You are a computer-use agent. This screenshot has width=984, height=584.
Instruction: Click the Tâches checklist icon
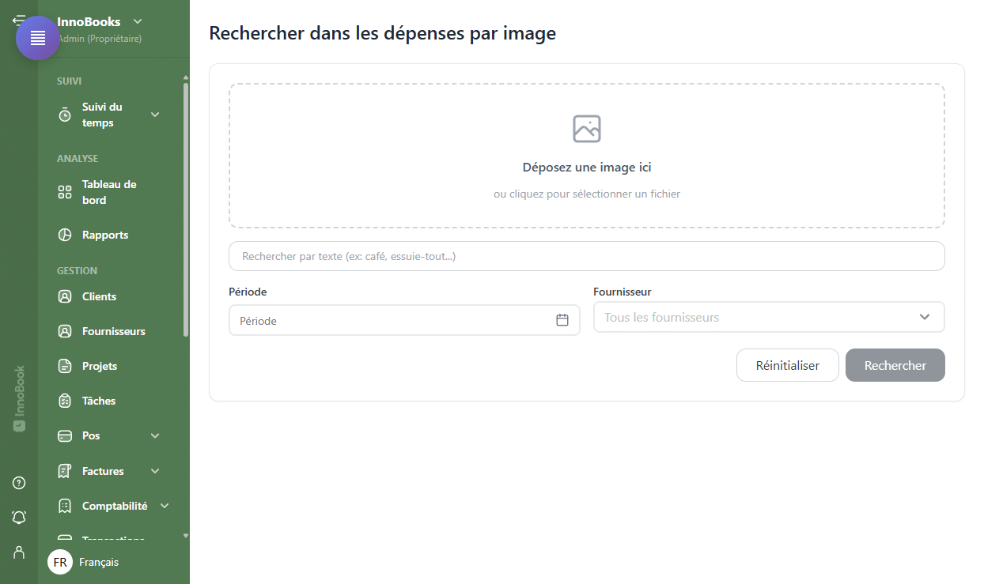[x=65, y=401]
